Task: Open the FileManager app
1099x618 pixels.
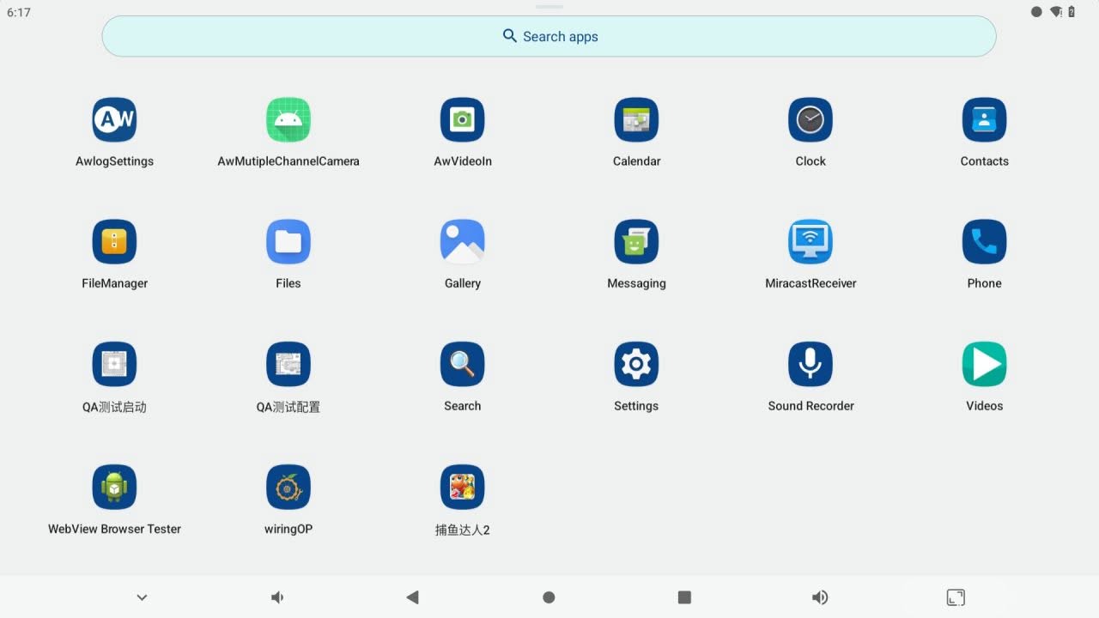Action: point(114,242)
